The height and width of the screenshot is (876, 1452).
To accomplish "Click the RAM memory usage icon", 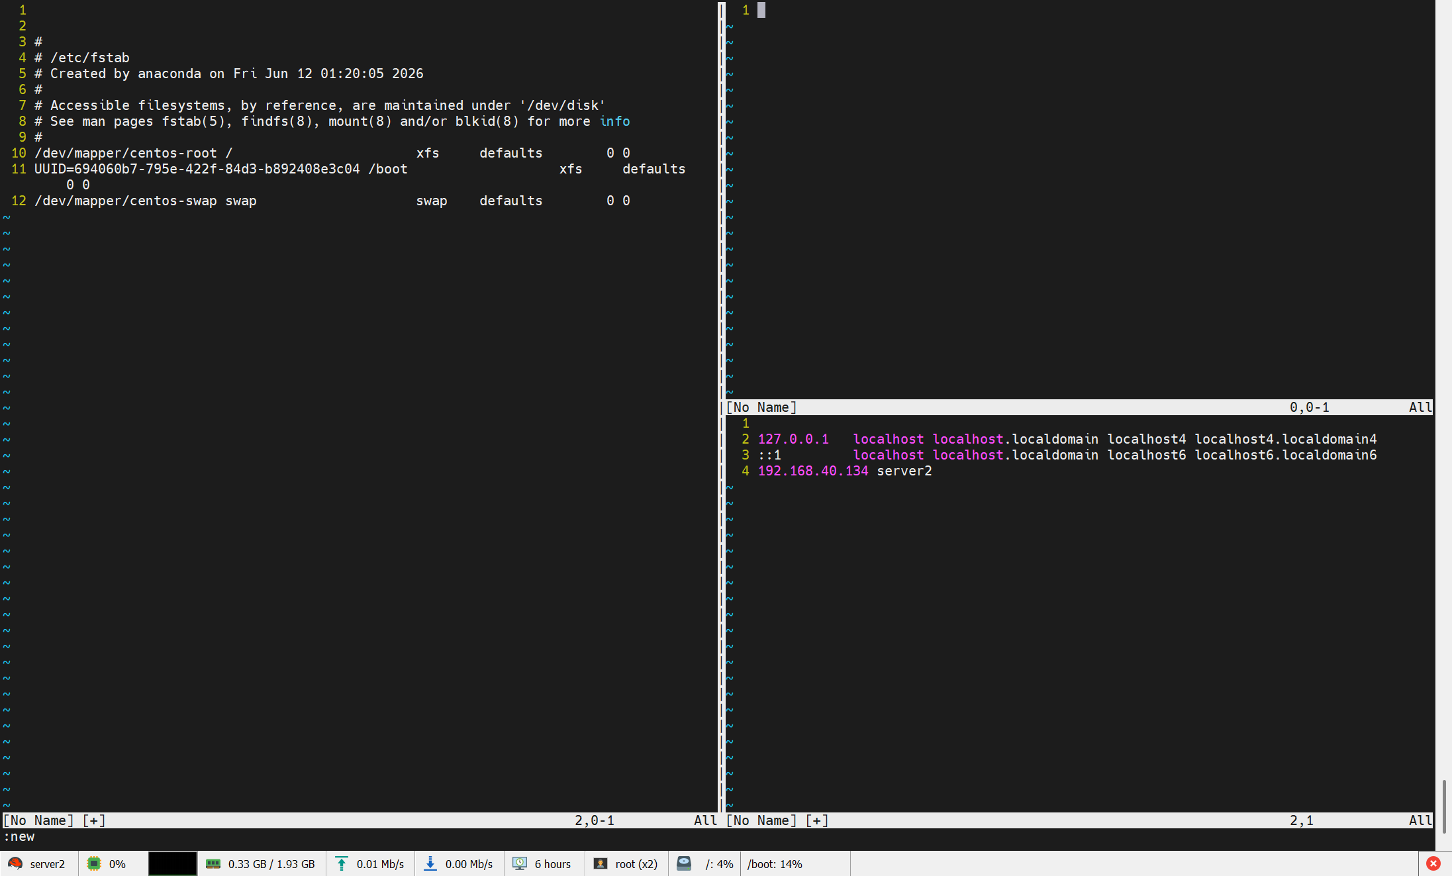I will pyautogui.click(x=213, y=863).
